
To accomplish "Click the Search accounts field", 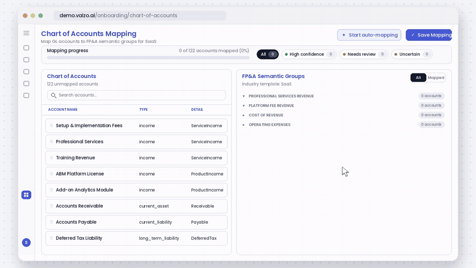I will 136,95.
